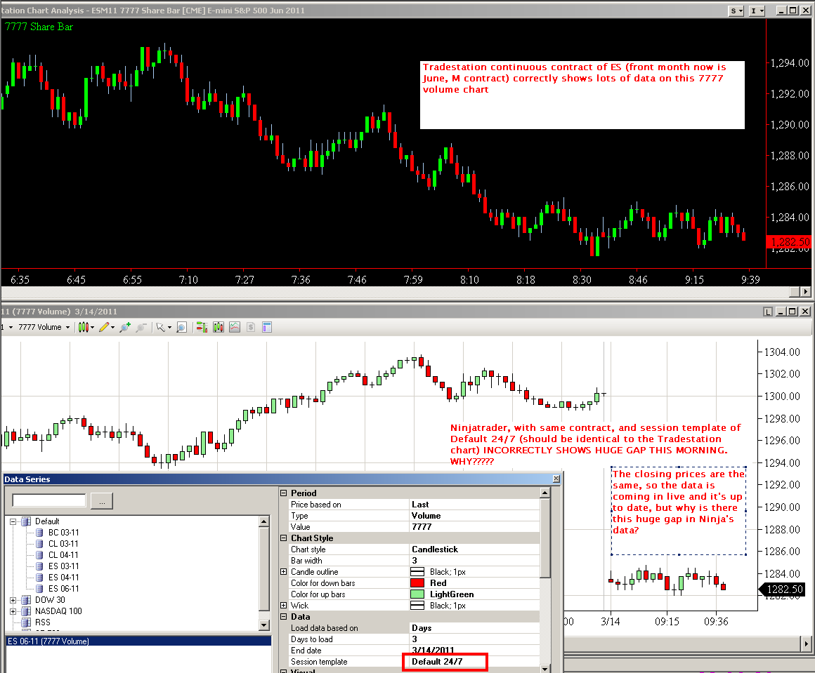Image resolution: width=815 pixels, height=673 pixels.
Task: Collapse the Default instrument list
Action: click(x=13, y=521)
